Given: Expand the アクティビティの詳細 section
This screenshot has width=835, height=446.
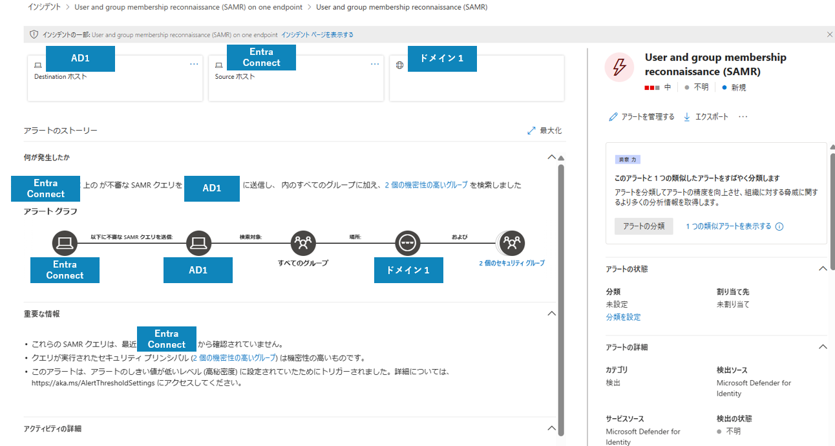Looking at the screenshot, I should click(x=551, y=428).
